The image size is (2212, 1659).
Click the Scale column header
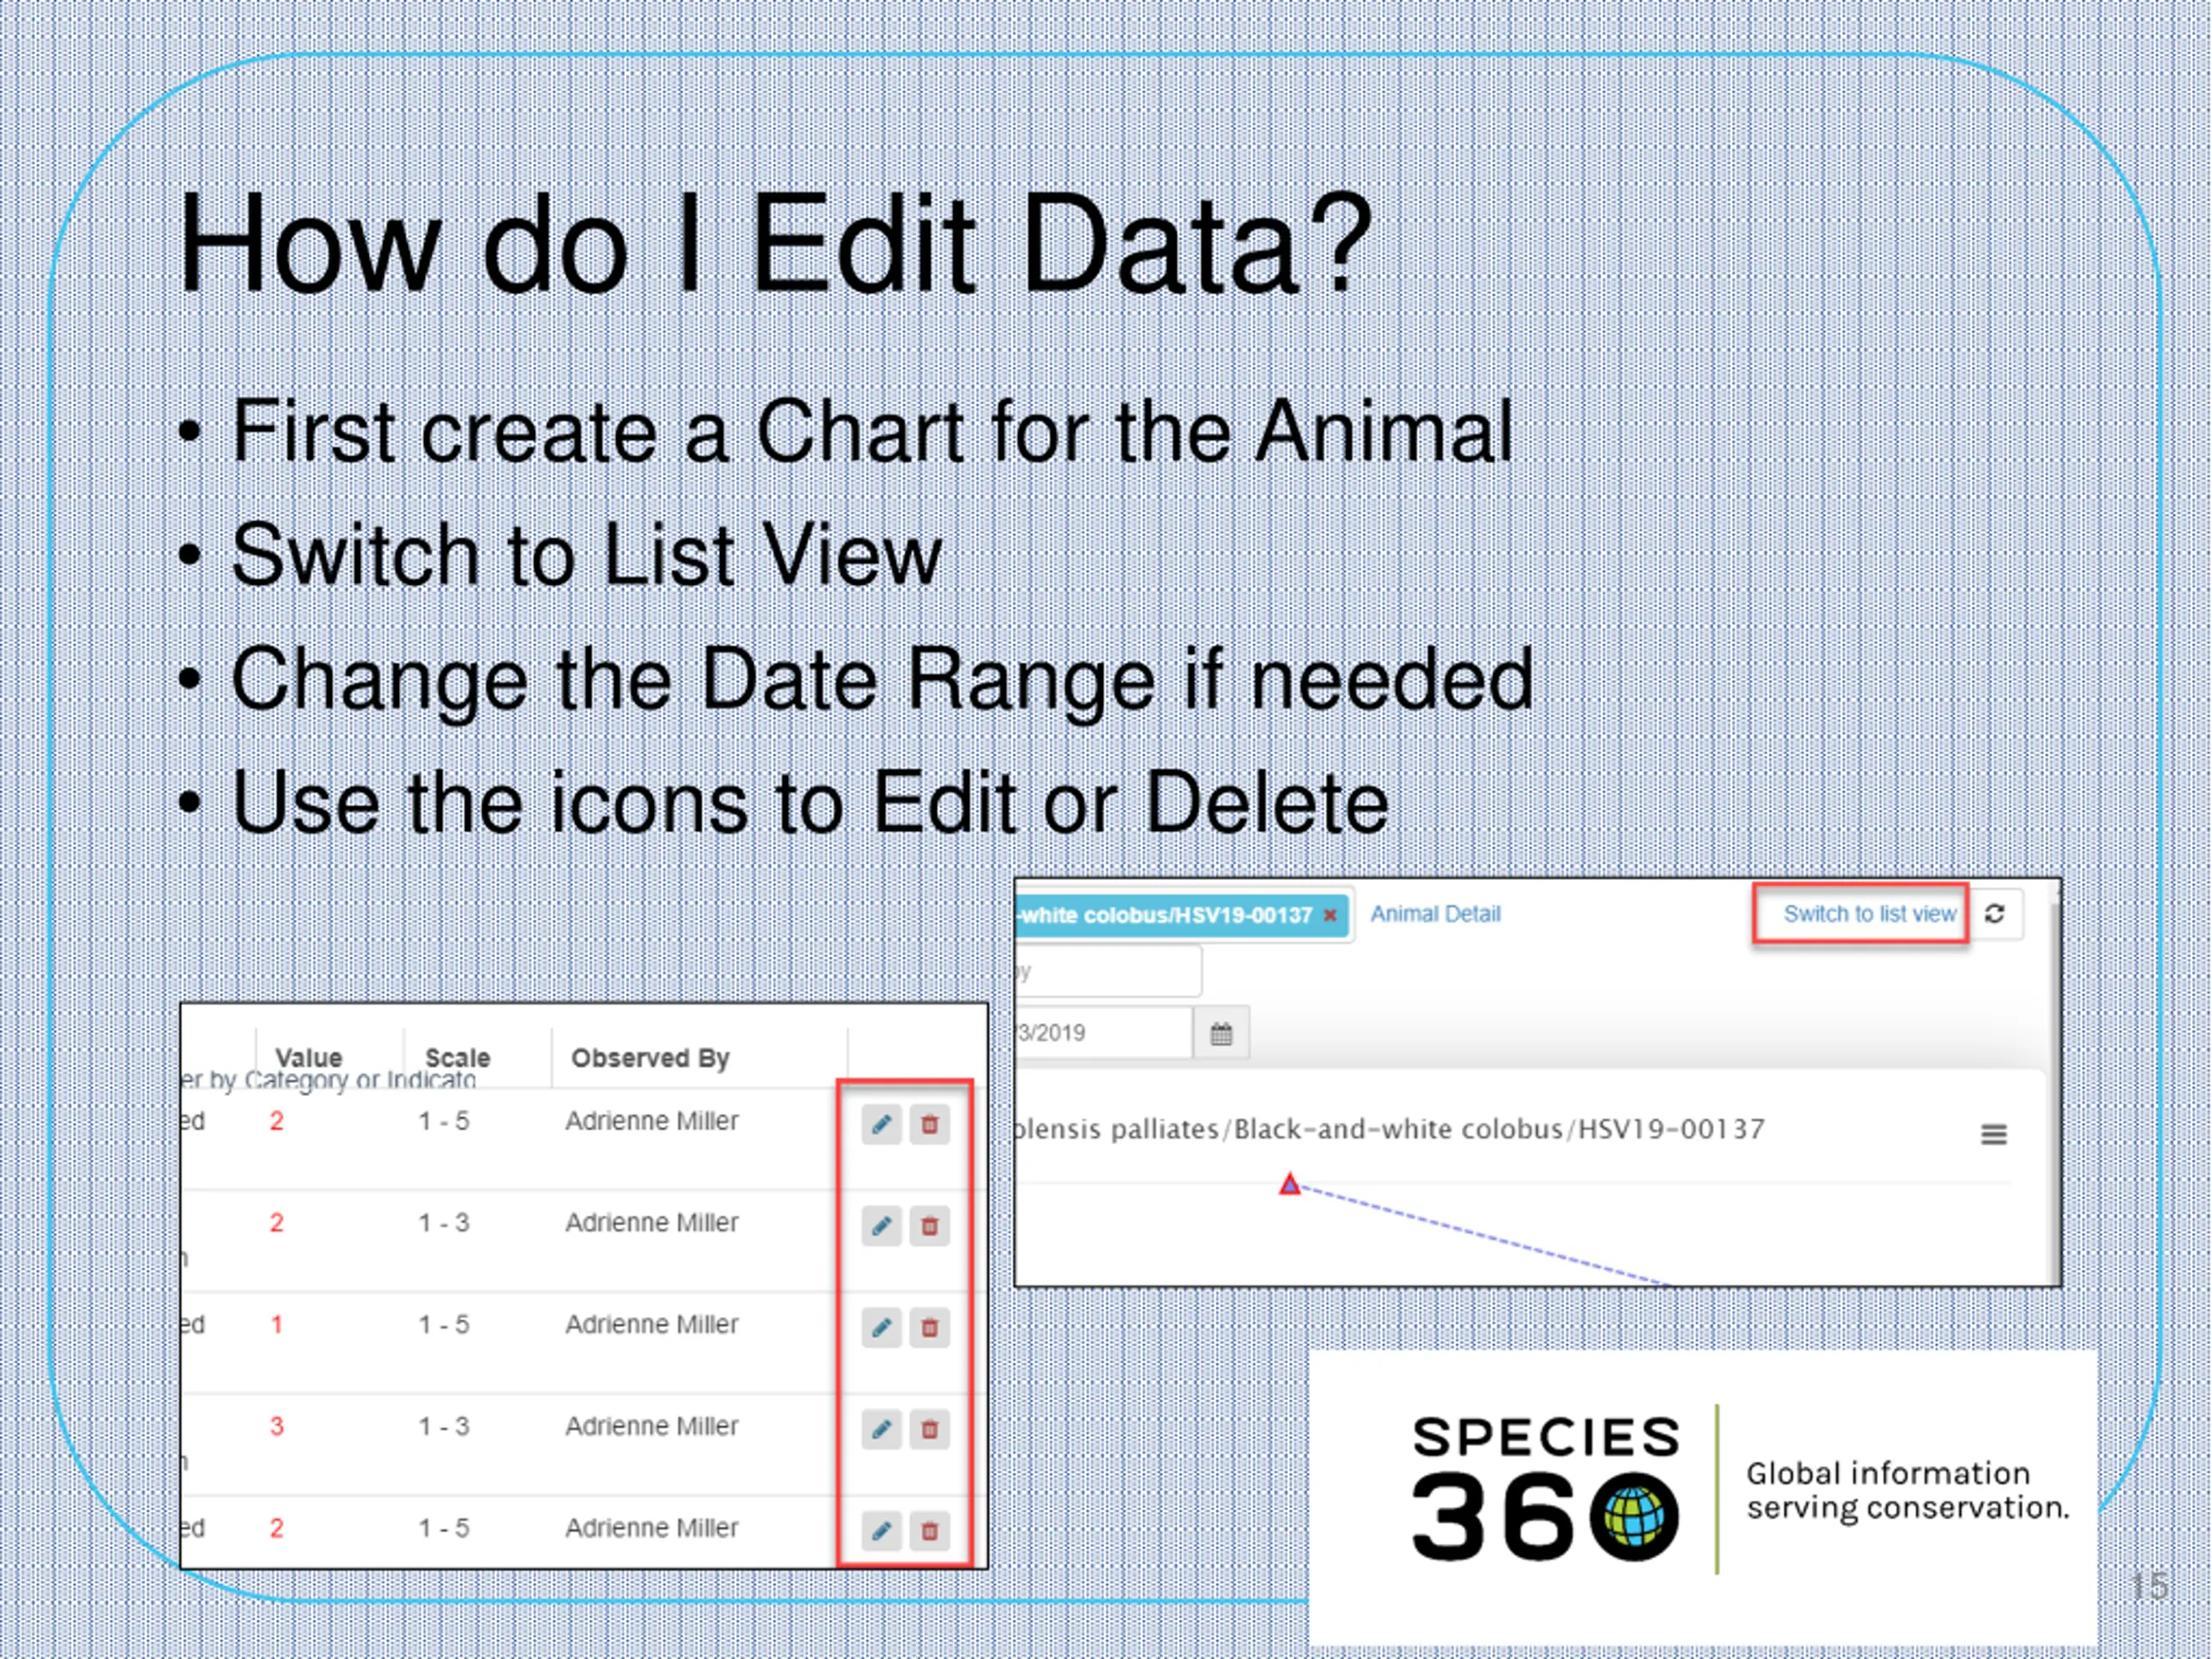coord(457,1057)
